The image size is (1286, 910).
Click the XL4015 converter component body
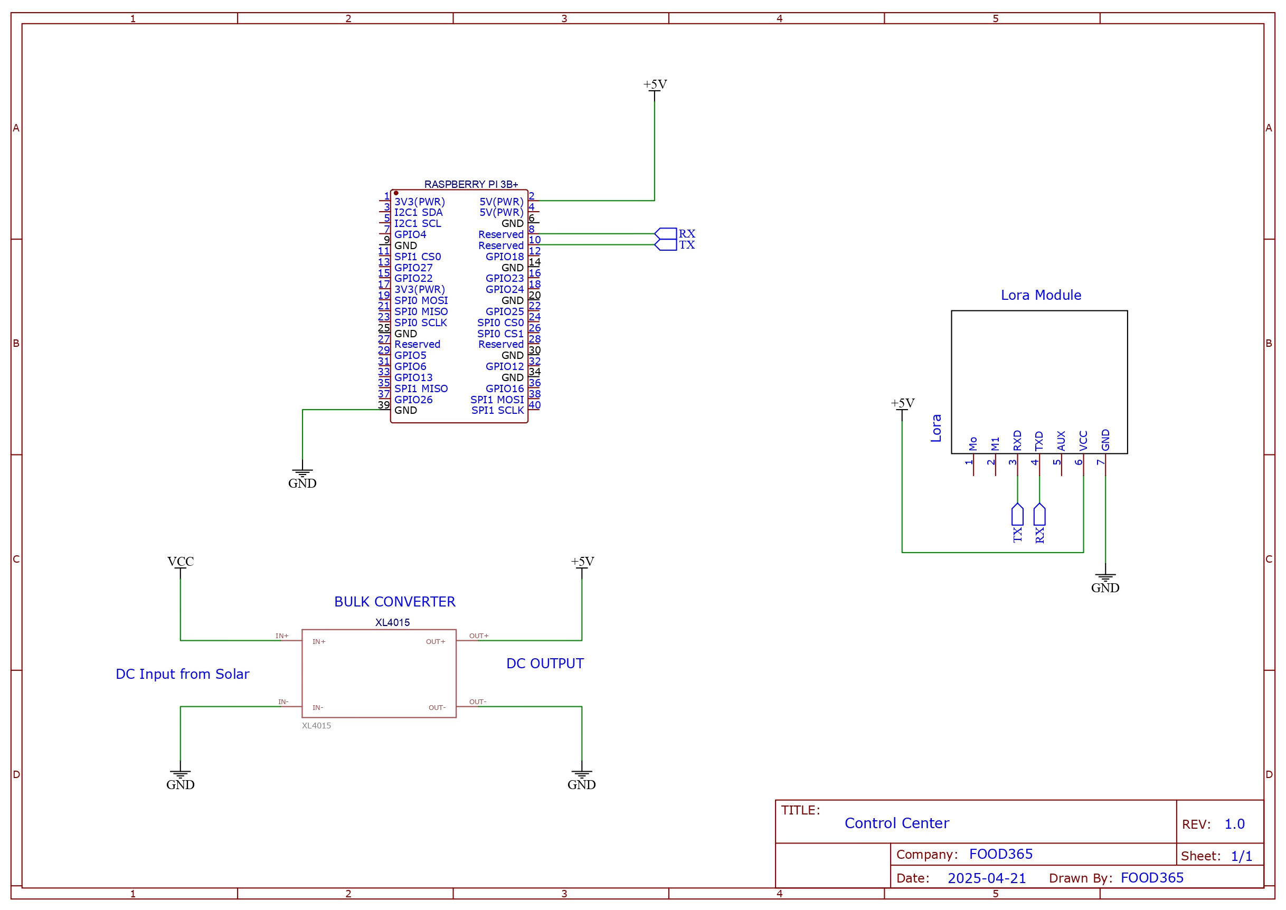coord(379,674)
